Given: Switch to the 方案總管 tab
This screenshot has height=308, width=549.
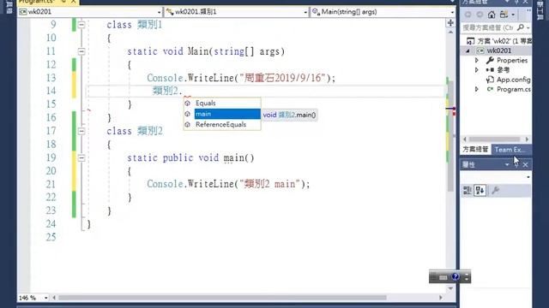Looking at the screenshot, I should tap(475, 150).
